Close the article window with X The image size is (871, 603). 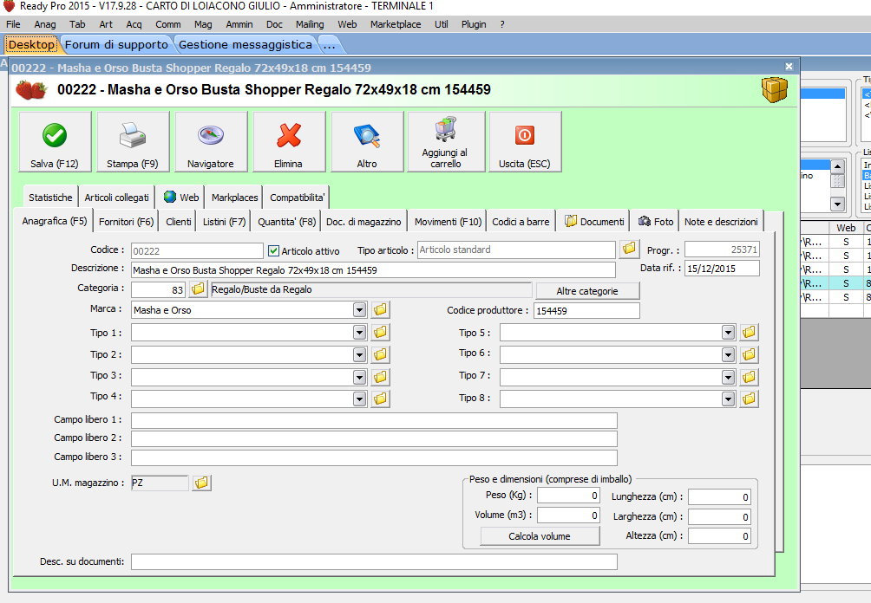[x=789, y=67]
